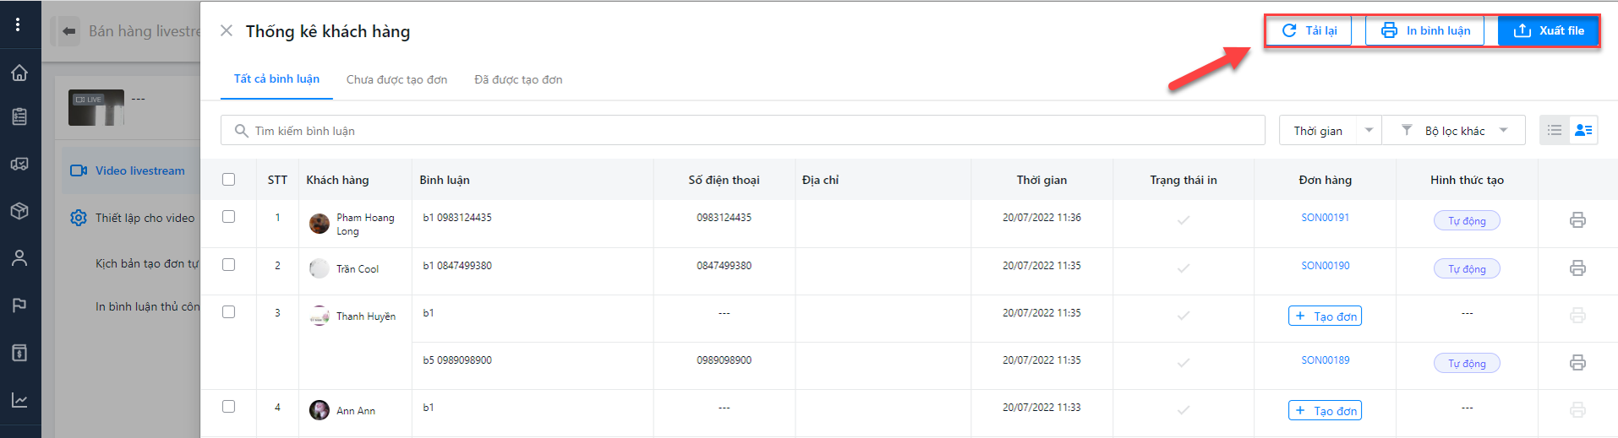Switch to Chưa được tạo đơn tab
The image size is (1618, 438).
click(396, 79)
